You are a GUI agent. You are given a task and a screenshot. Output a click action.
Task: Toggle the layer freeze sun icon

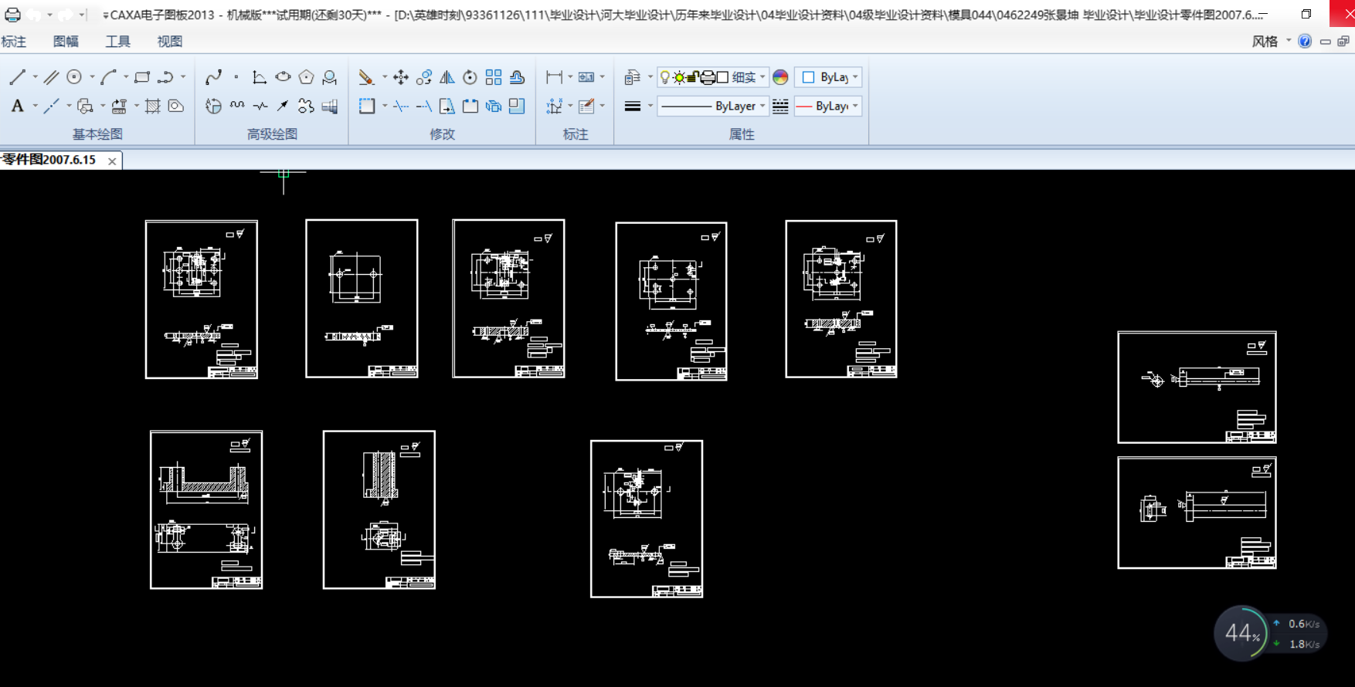678,77
